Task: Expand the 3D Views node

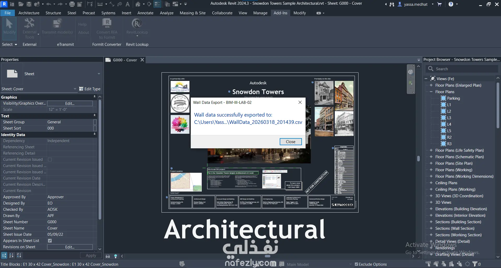Action: (431, 202)
